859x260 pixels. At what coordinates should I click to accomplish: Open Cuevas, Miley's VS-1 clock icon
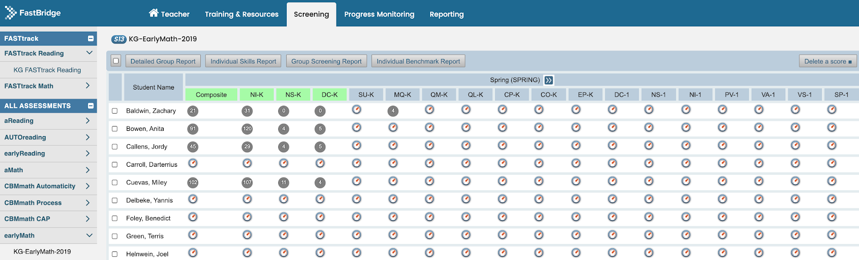tap(795, 181)
